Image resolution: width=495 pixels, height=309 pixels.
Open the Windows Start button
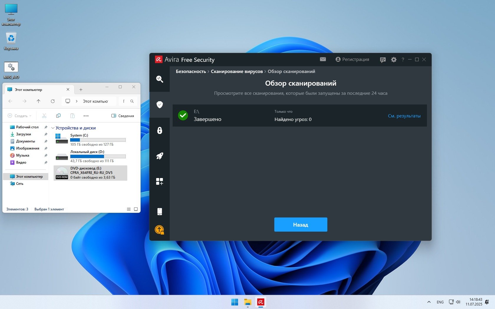click(x=235, y=302)
